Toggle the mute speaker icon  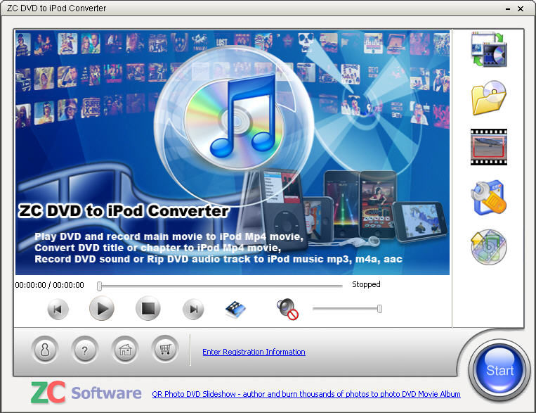point(287,310)
